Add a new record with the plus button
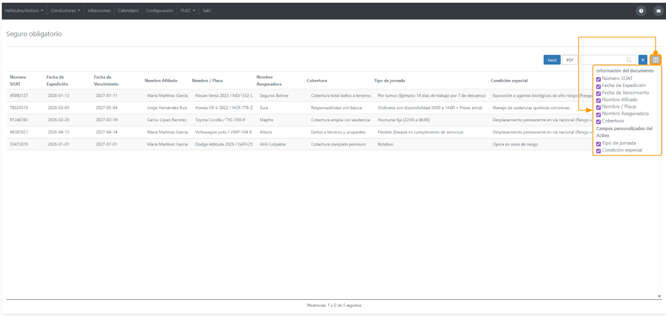The image size is (666, 316). pyautogui.click(x=643, y=60)
